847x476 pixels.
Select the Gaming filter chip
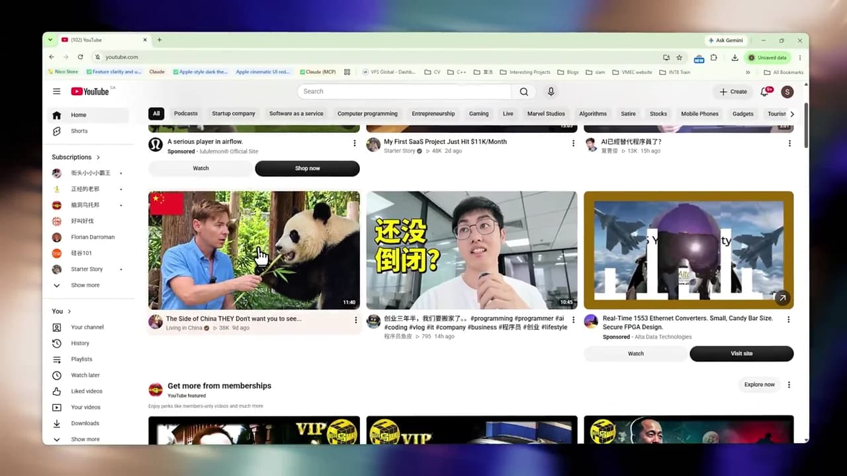coord(479,114)
